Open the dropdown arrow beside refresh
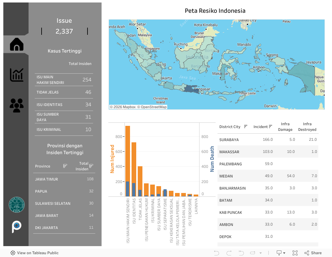Image resolution: width=332 pixels, height=257 pixels. tap(261, 253)
